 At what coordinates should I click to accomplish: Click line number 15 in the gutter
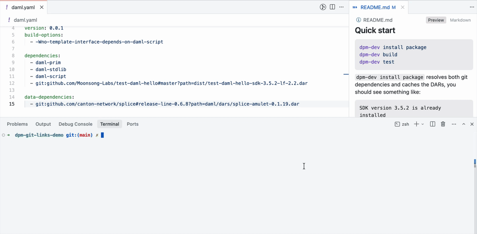tap(12, 104)
